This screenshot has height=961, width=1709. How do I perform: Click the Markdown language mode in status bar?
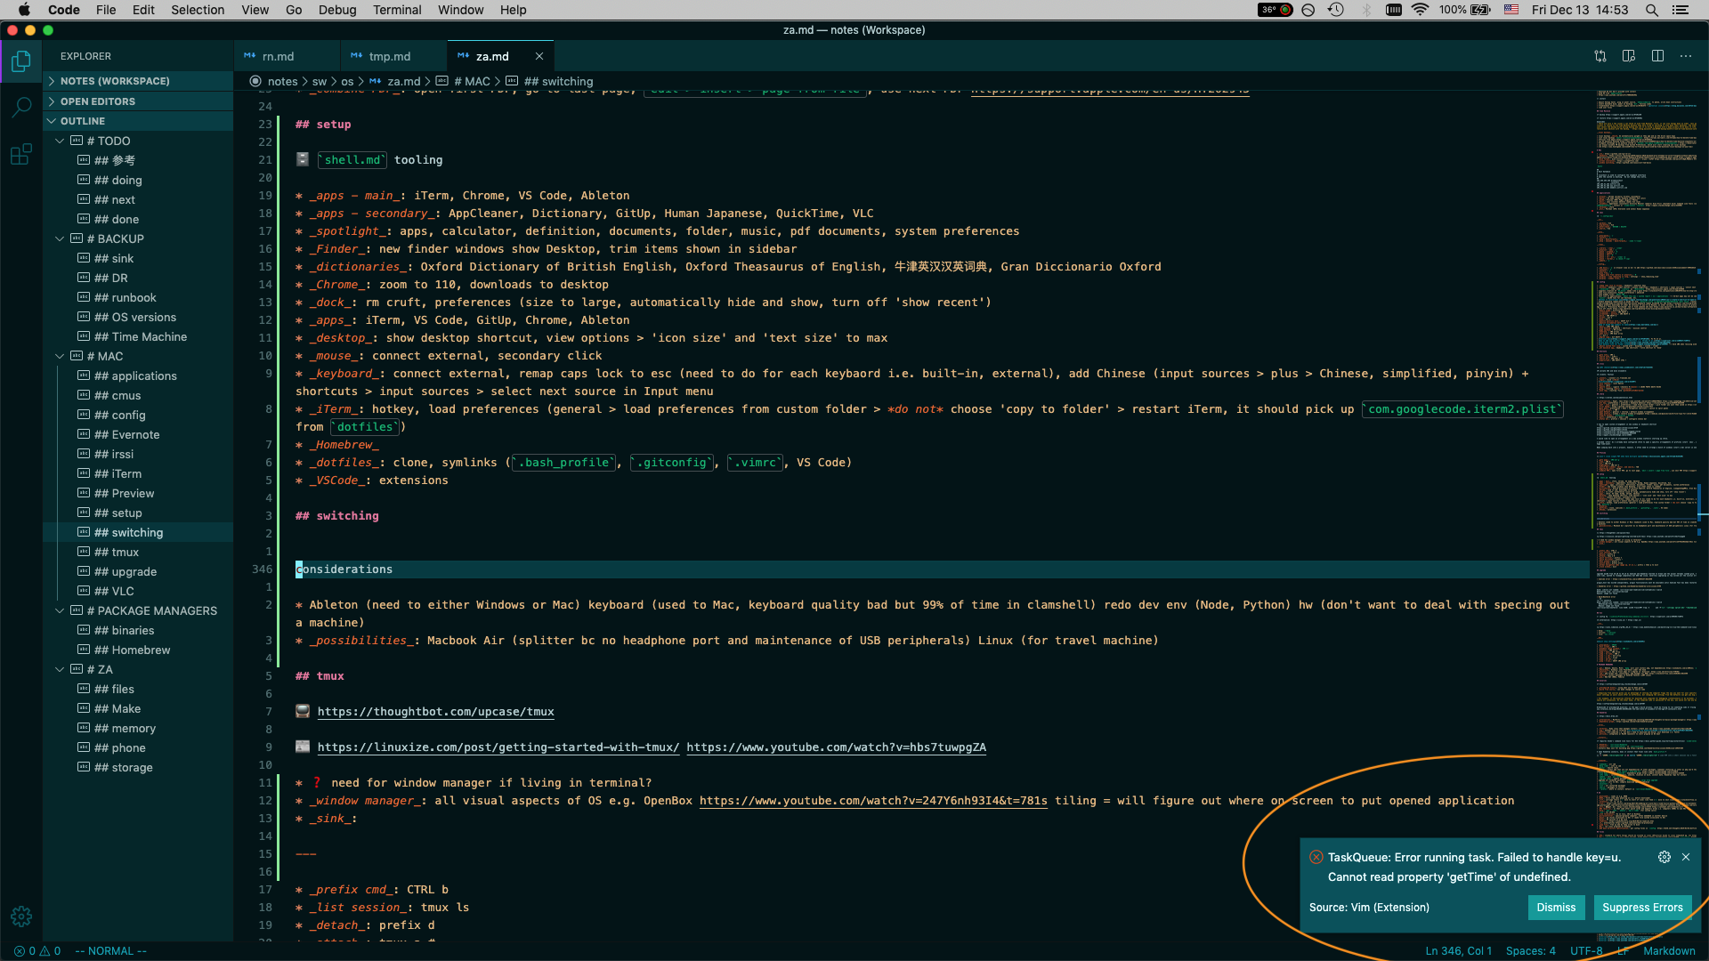(1671, 950)
